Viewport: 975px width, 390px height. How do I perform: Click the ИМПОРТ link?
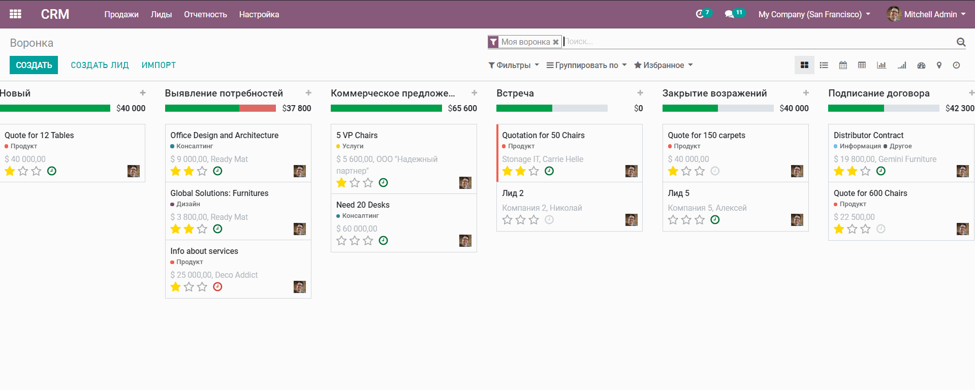point(159,65)
